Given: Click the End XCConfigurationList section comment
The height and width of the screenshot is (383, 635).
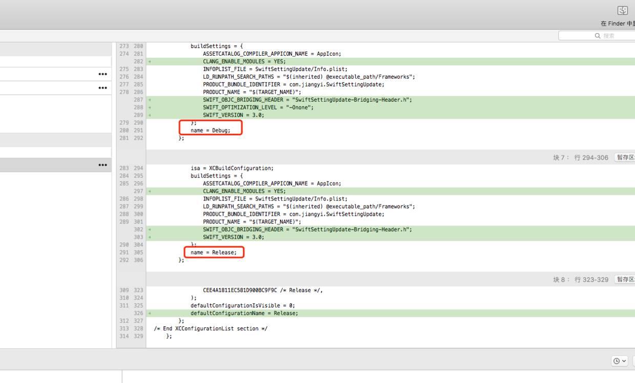Looking at the screenshot, I should [210, 329].
